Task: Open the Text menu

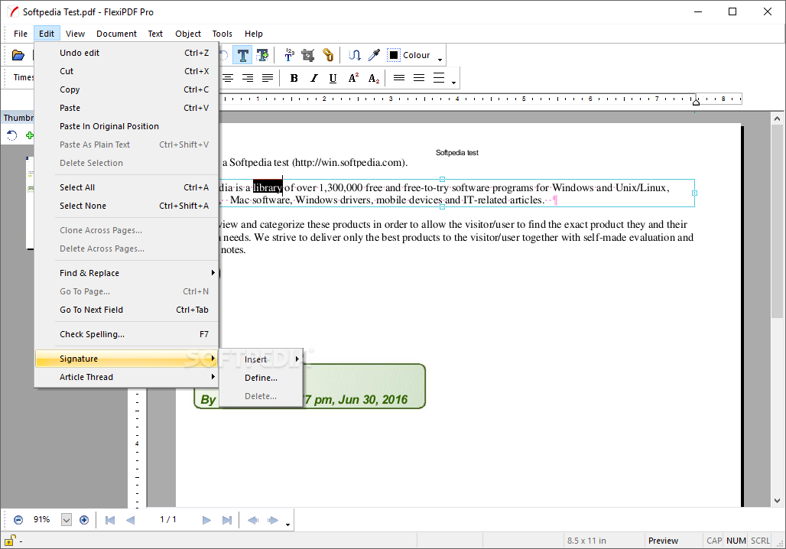Action: click(155, 34)
